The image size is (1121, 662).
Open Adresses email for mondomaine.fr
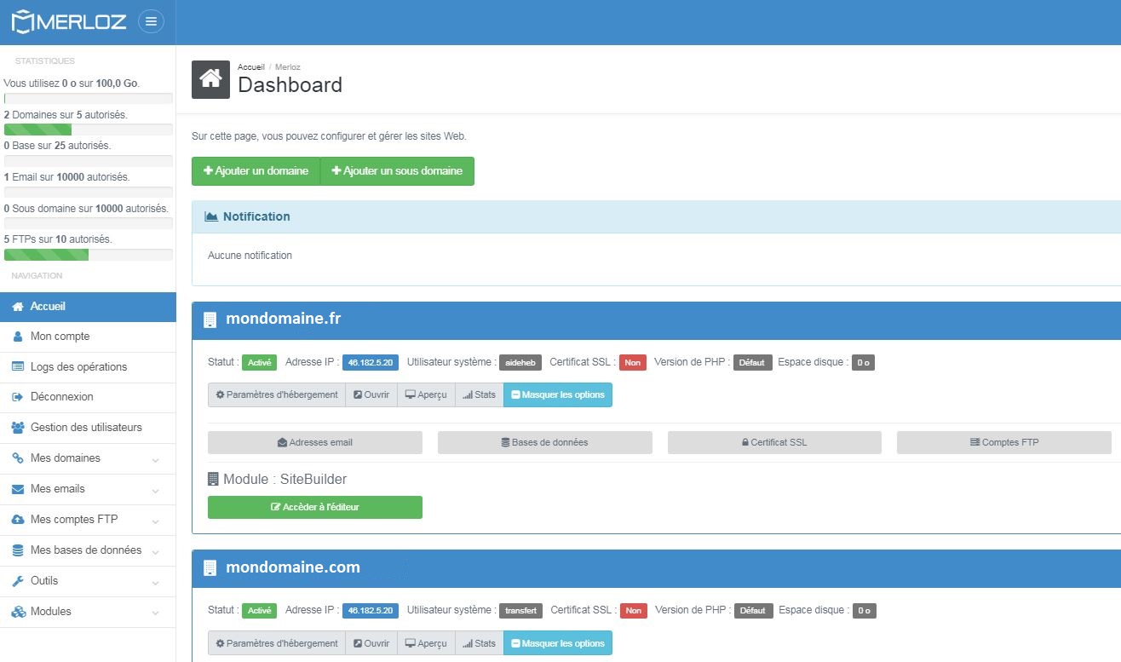point(315,442)
